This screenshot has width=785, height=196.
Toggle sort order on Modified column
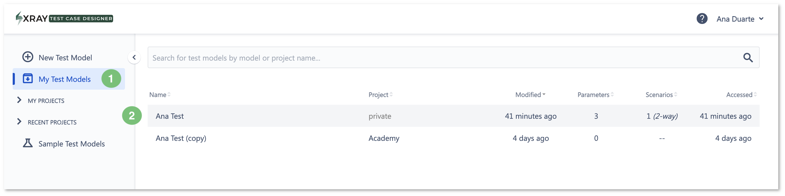(x=530, y=95)
